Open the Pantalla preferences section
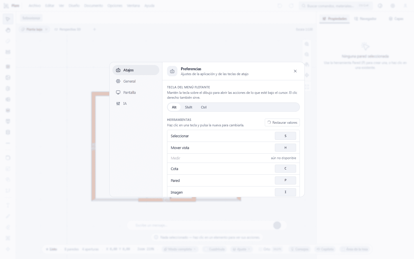414x259 pixels. pos(136,92)
